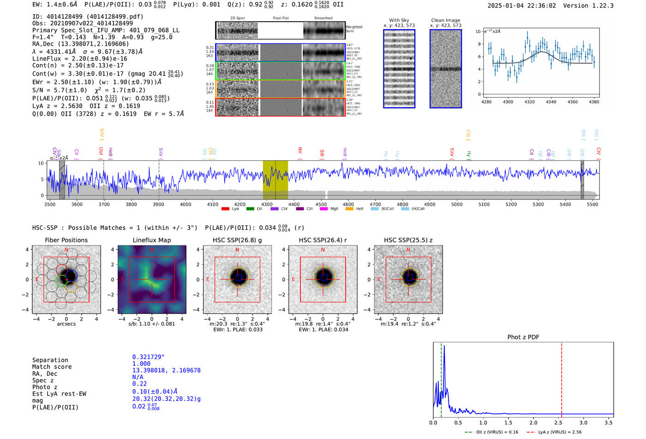
Task: Select the red-framed fiber spectrum row
Action: click(281, 107)
